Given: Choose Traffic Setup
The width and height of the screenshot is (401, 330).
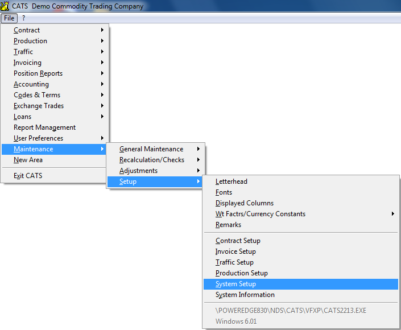Looking at the screenshot, I should click(301, 262).
